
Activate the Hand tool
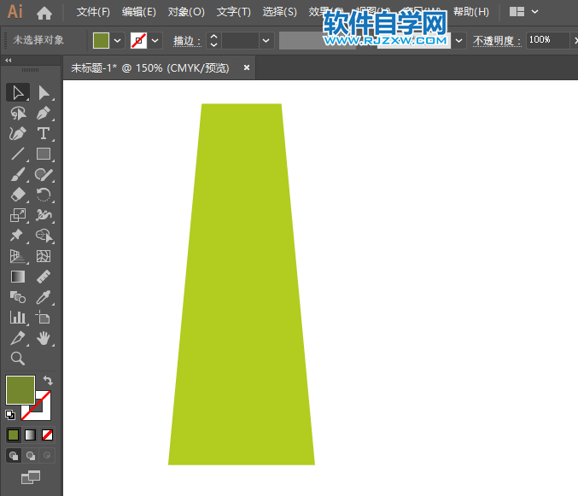[x=44, y=338]
